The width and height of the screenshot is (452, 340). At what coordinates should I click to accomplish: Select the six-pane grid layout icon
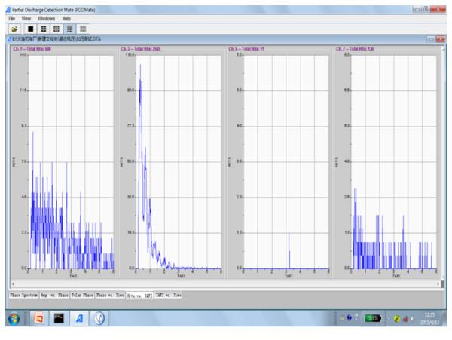[x=56, y=27]
